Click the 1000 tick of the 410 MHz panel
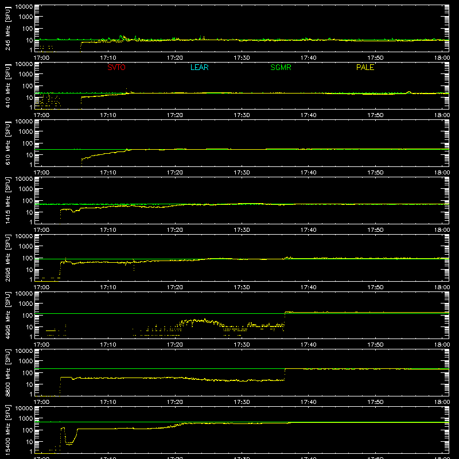Image resolution: width=459 pixels, height=459 pixels. 26,75
